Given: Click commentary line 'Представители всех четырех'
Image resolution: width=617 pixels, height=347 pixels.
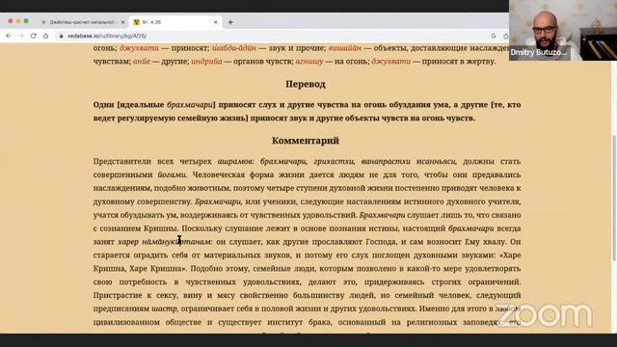Looking at the screenshot, I should coord(307,161).
